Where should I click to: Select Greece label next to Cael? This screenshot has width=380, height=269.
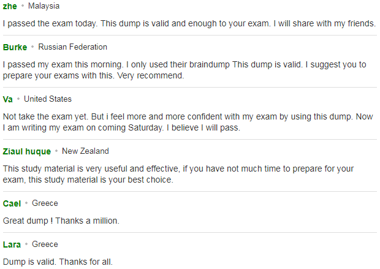(x=45, y=203)
